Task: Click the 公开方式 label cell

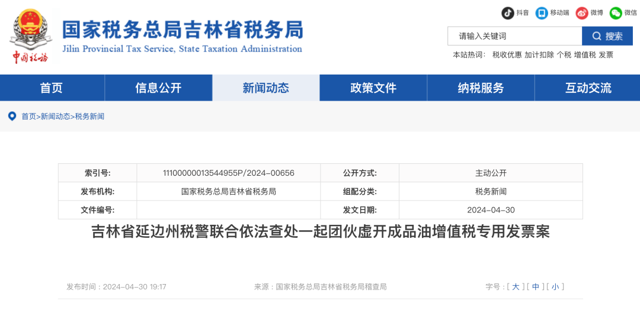Action: (360, 173)
